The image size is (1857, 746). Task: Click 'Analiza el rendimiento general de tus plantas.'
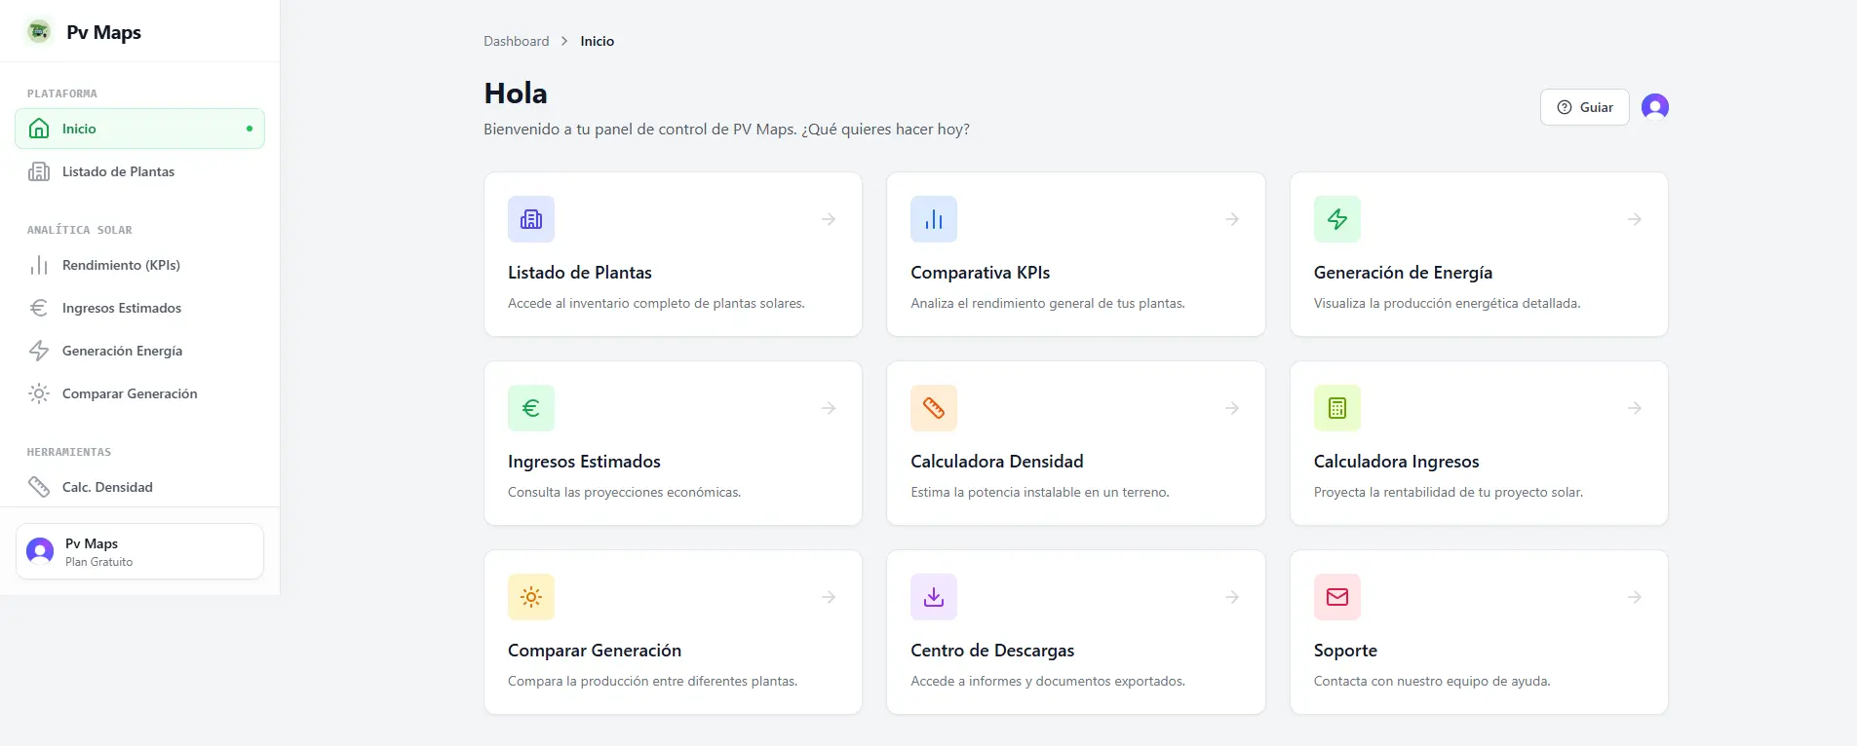[1048, 303]
